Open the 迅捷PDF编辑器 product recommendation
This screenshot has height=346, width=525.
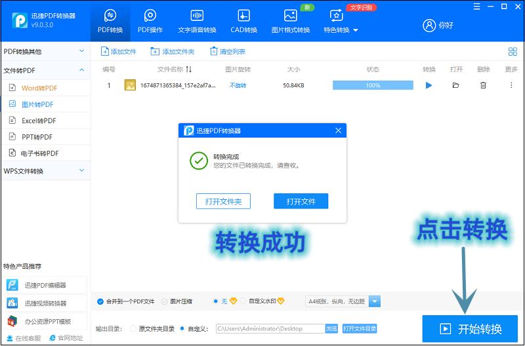tap(46, 285)
